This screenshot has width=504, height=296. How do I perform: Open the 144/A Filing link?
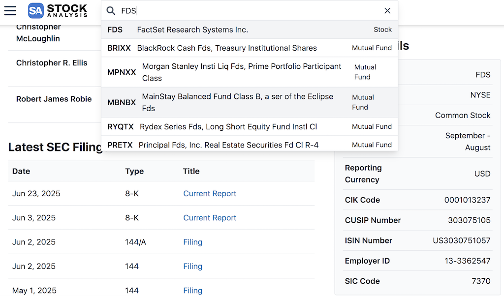[192, 242]
